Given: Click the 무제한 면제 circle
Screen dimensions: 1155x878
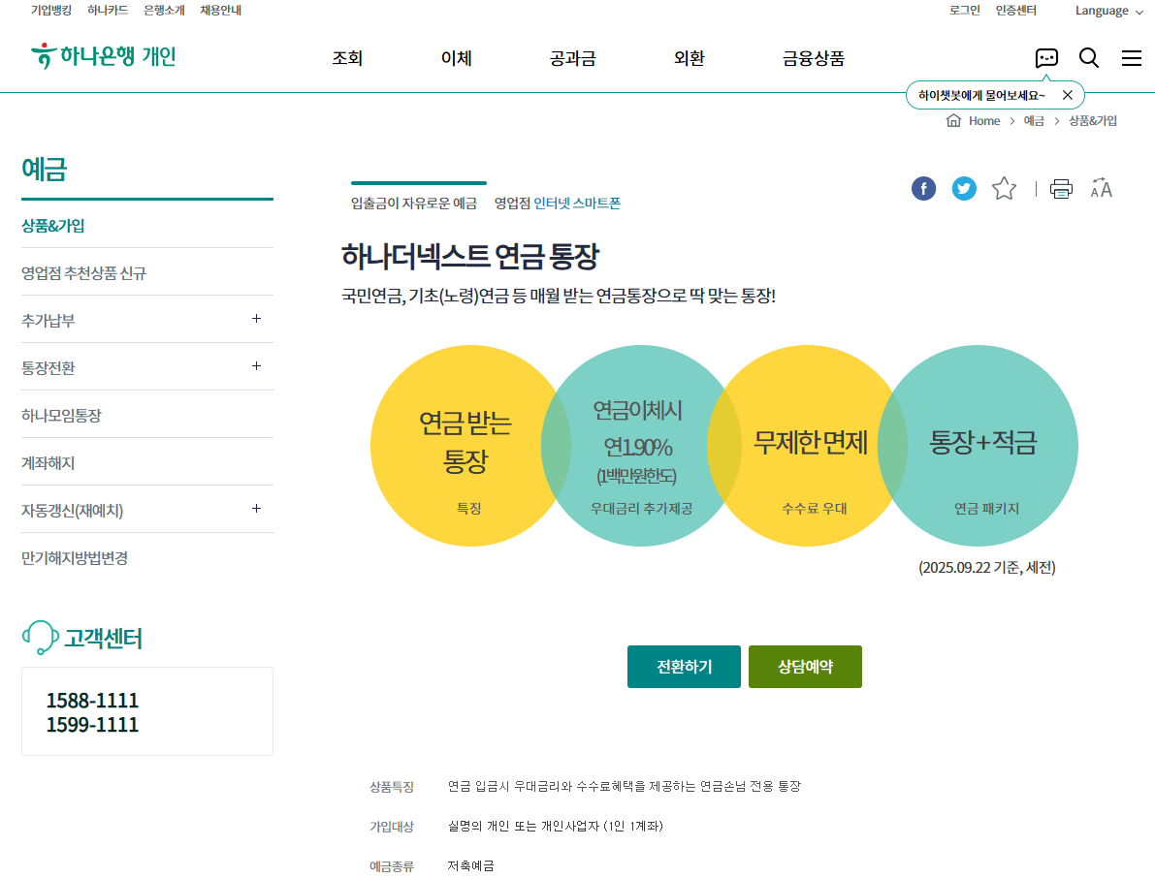Looking at the screenshot, I should tap(809, 445).
